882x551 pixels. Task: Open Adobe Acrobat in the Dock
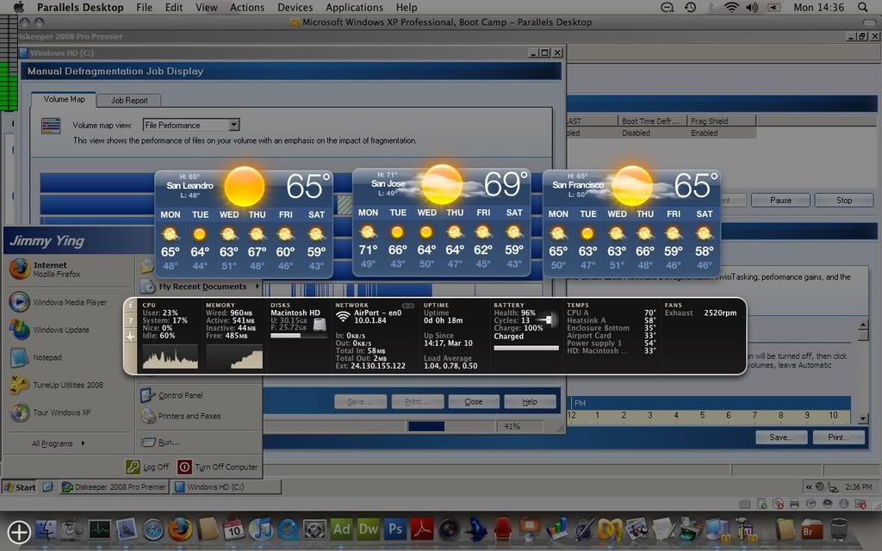(422, 529)
